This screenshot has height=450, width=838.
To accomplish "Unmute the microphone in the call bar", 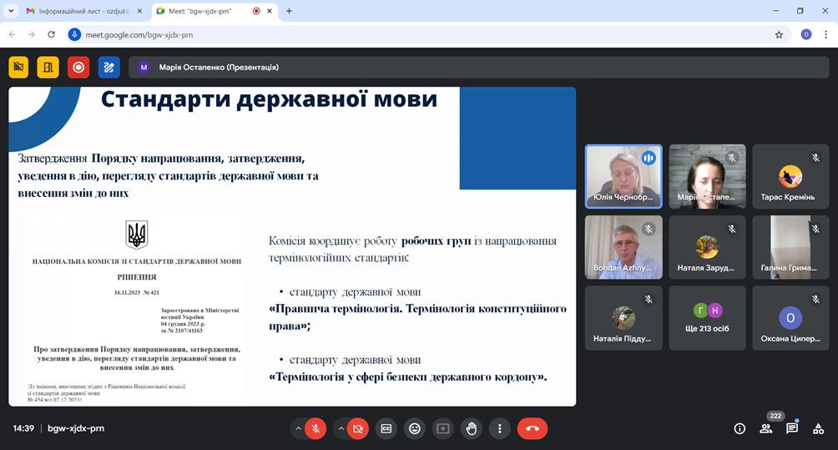I will click(x=316, y=428).
